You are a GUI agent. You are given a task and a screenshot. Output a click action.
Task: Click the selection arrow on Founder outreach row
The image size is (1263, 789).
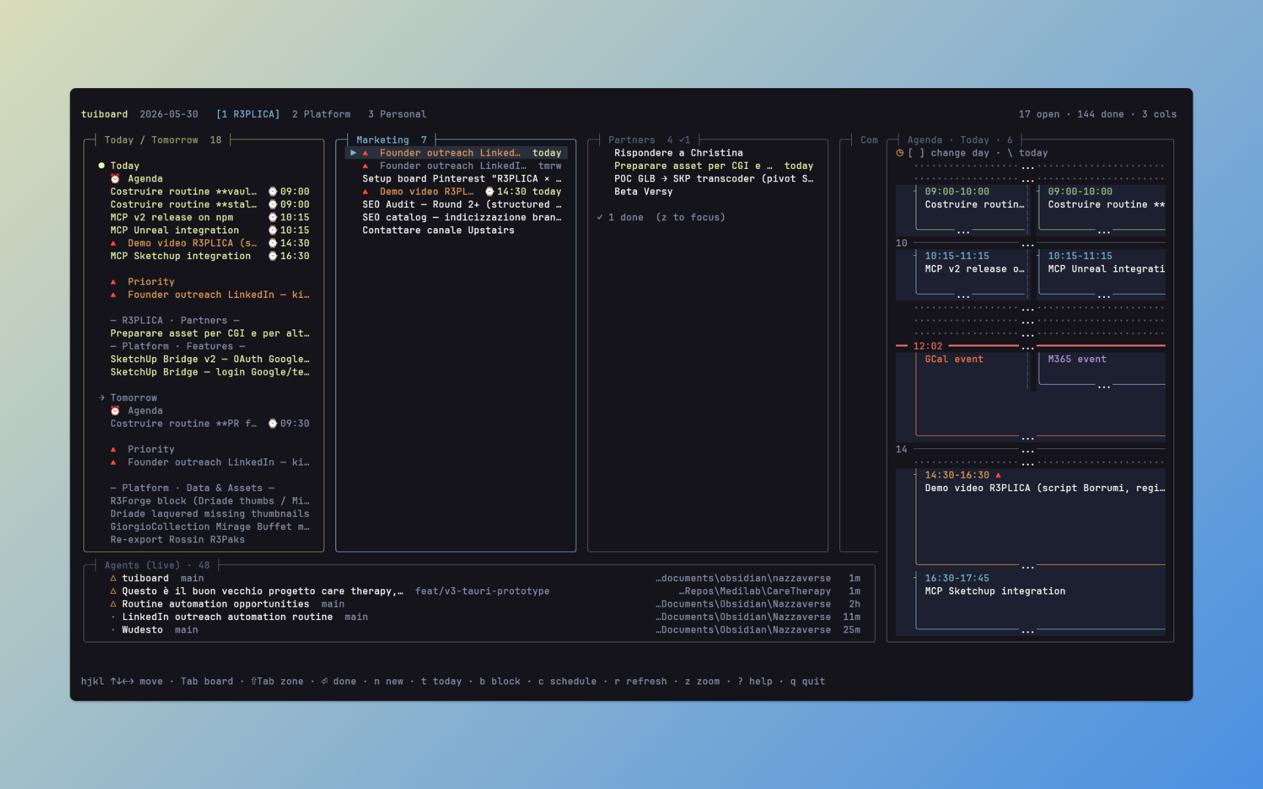(353, 153)
